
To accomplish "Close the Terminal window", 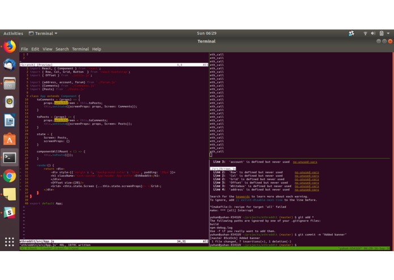I will click(x=390, y=41).
